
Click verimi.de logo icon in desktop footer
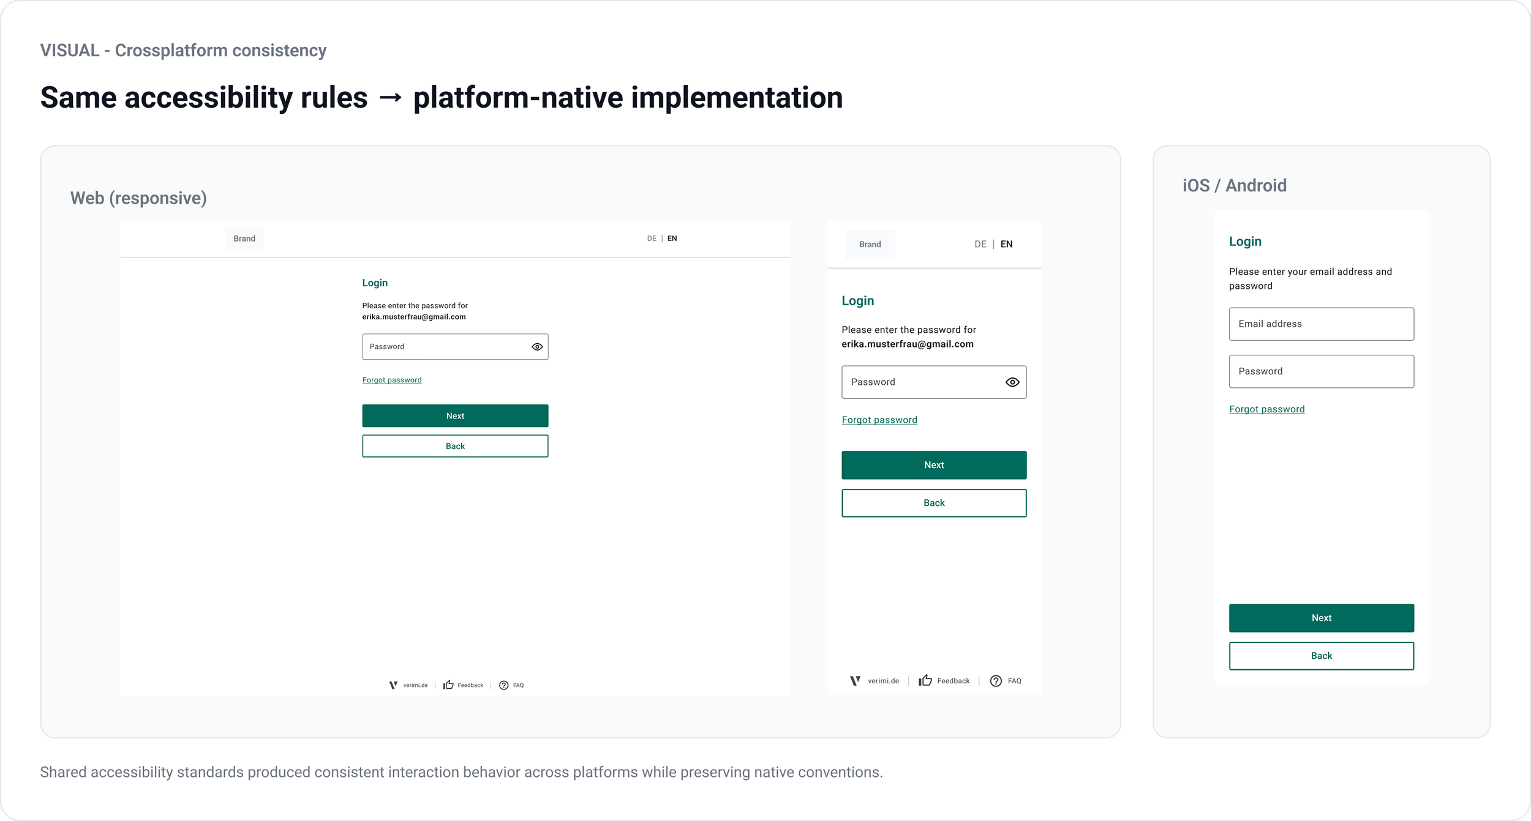pyautogui.click(x=393, y=685)
